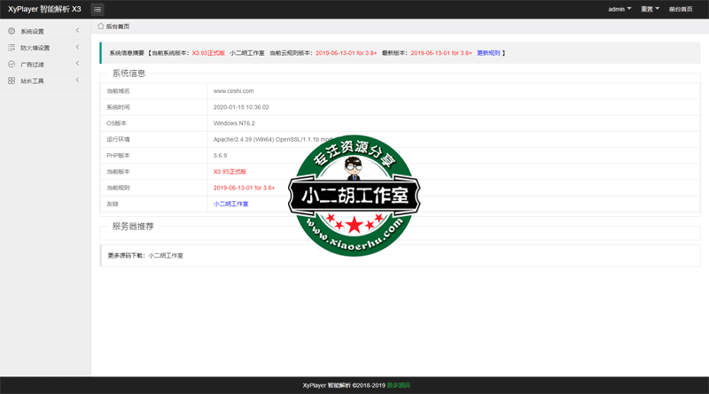Viewport: 709px width, 394px height.
Task: Click the 广告过滤 sidebar icon
Action: click(x=12, y=65)
